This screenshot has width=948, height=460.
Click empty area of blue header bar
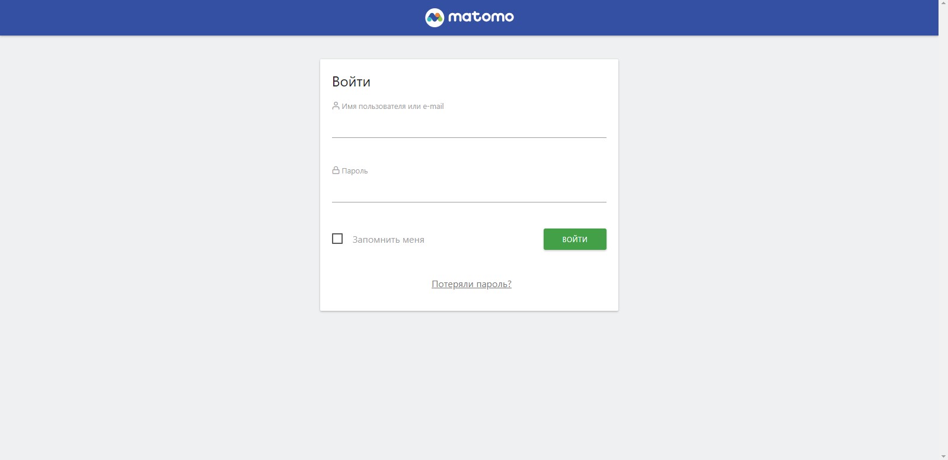[x=178, y=18]
